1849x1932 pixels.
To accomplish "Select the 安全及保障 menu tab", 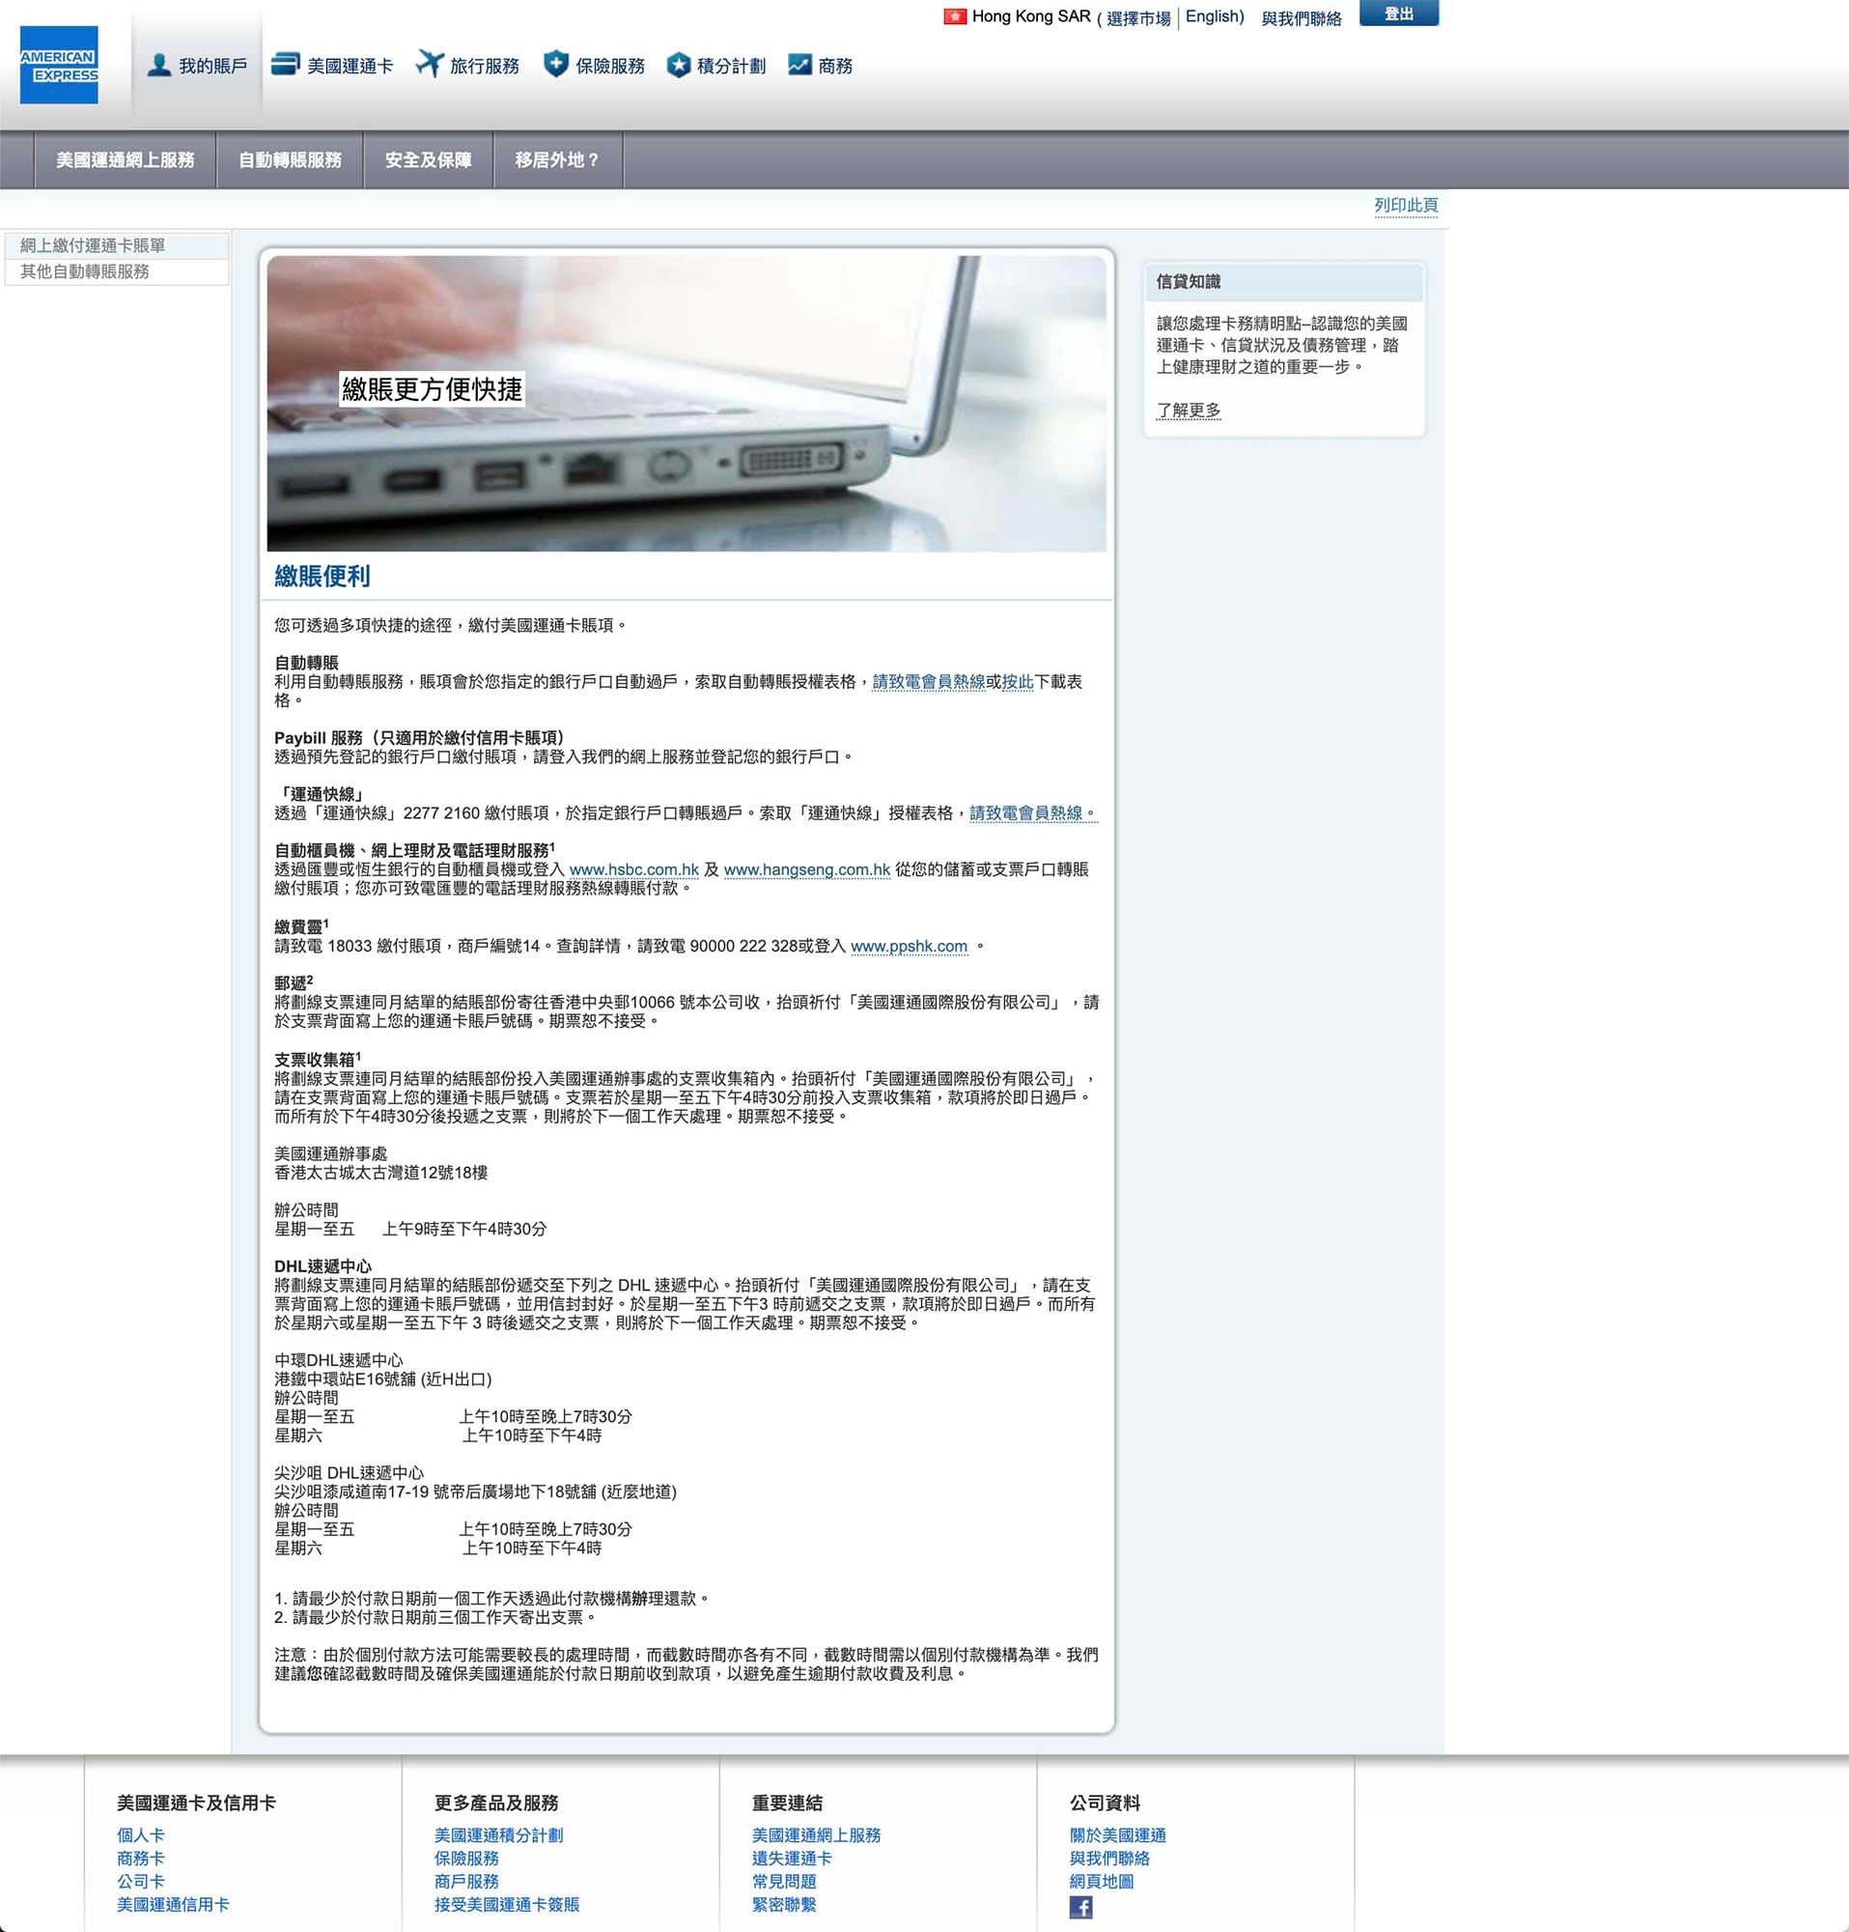I will (x=428, y=159).
